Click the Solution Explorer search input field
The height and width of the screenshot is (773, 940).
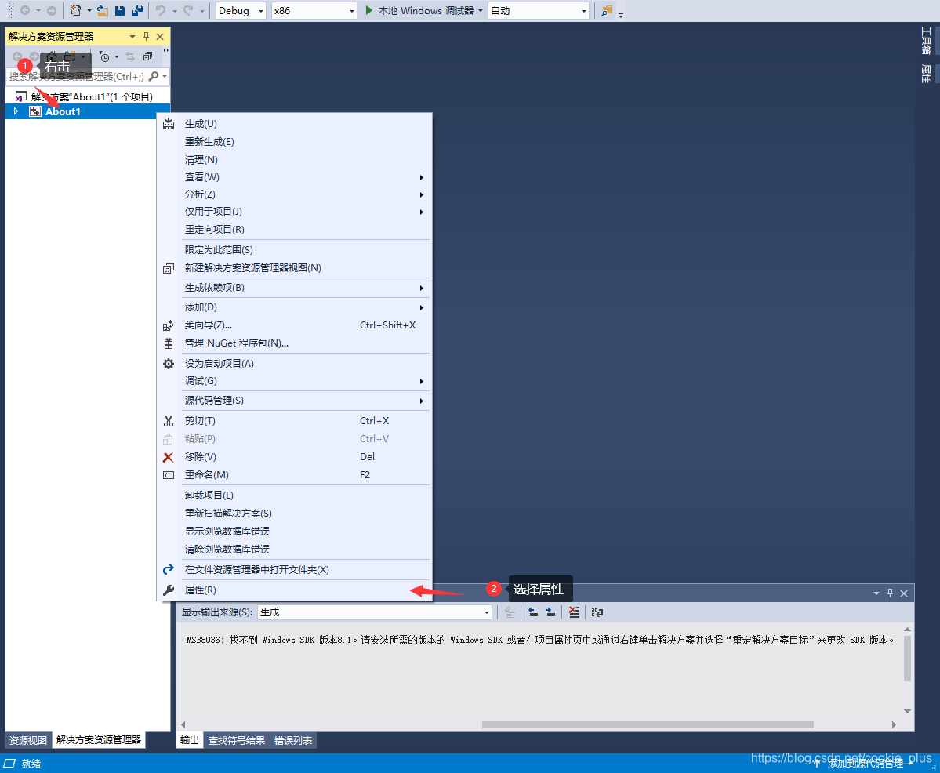[x=76, y=76]
